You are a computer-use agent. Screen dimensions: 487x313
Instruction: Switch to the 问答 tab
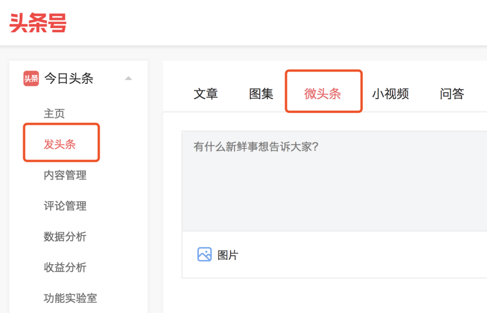click(x=452, y=94)
